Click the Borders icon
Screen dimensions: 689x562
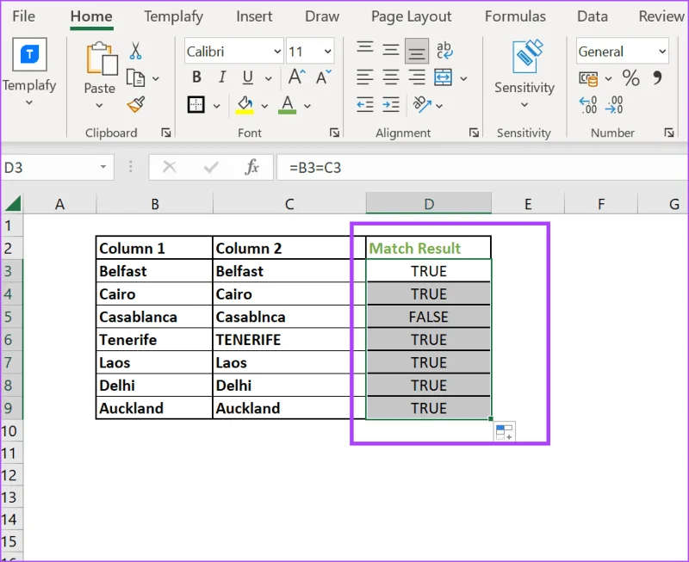tap(196, 105)
